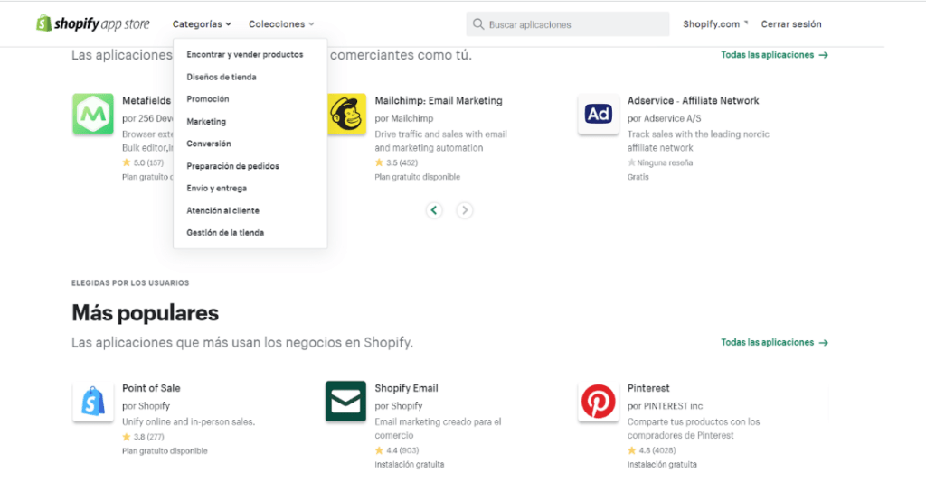This screenshot has height=500, width=926.
Task: Click por PINTEREST inc developer text
Action: (665, 405)
